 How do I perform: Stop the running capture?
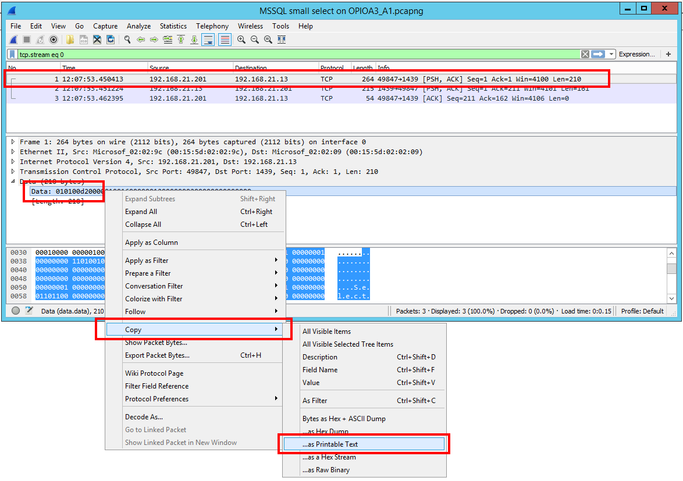27,40
